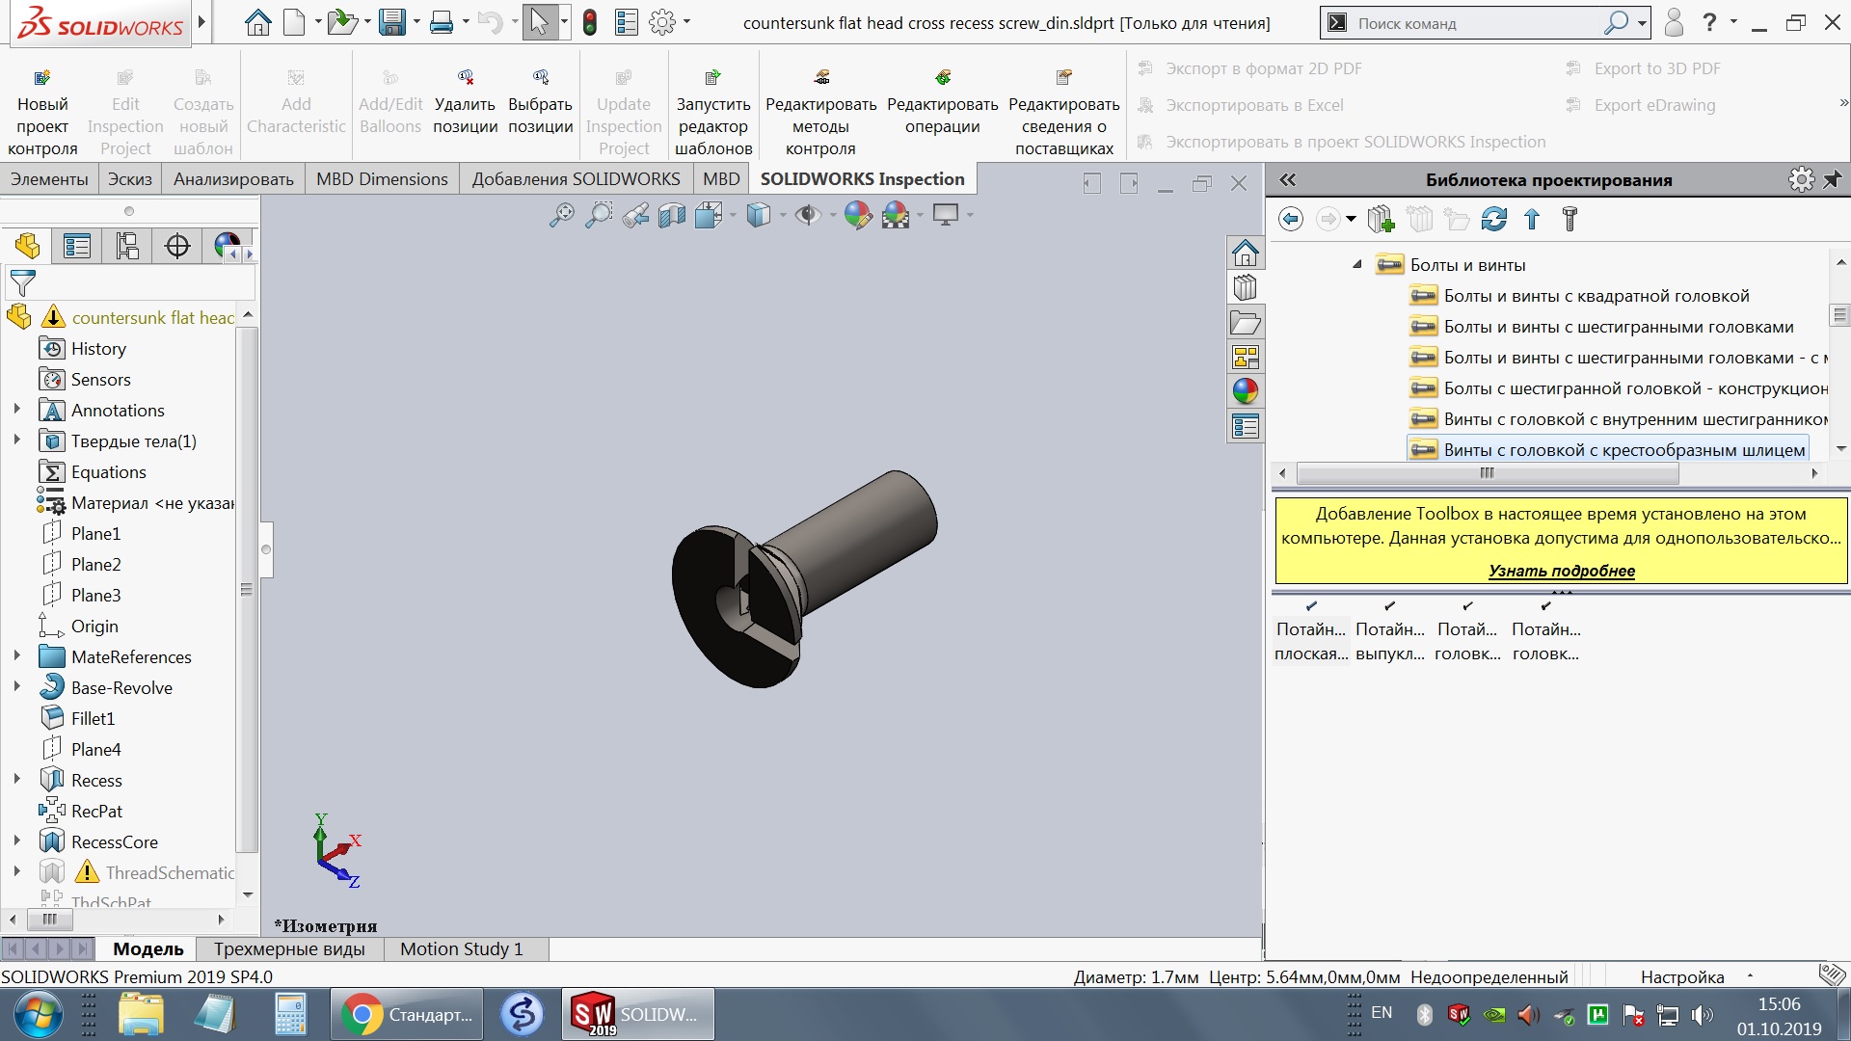
Task: Toggle visibility of Fillet1 feature
Action: point(95,718)
